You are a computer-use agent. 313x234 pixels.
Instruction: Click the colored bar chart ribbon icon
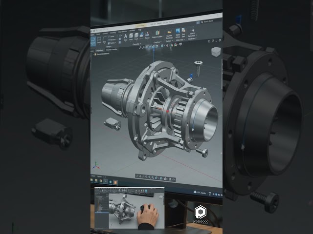click(x=147, y=34)
